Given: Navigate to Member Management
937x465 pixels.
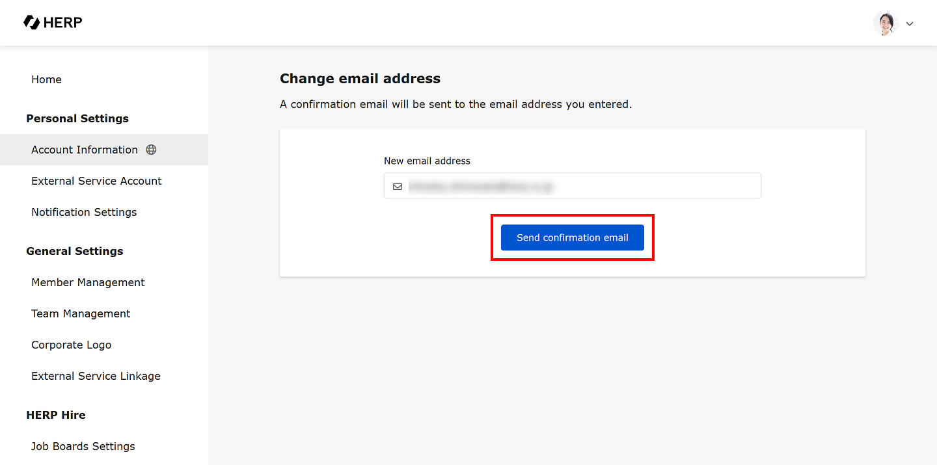Looking at the screenshot, I should pyautogui.click(x=88, y=282).
